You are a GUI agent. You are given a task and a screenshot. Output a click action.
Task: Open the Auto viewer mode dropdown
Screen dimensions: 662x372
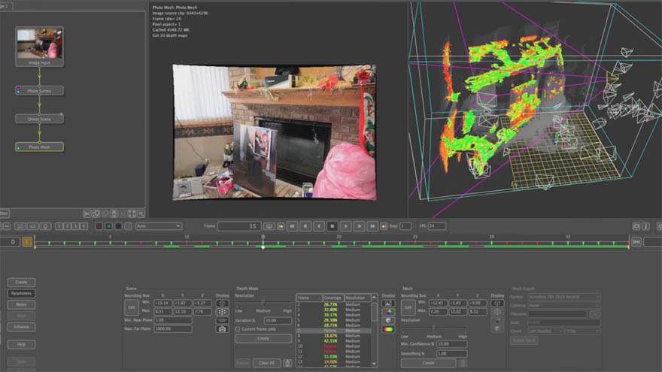158,226
